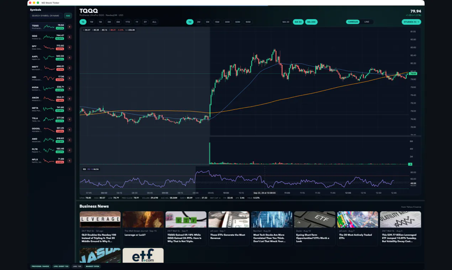The width and height of the screenshot is (452, 270).
Task: Select the 3M range tab
Action: pyautogui.click(x=109, y=22)
